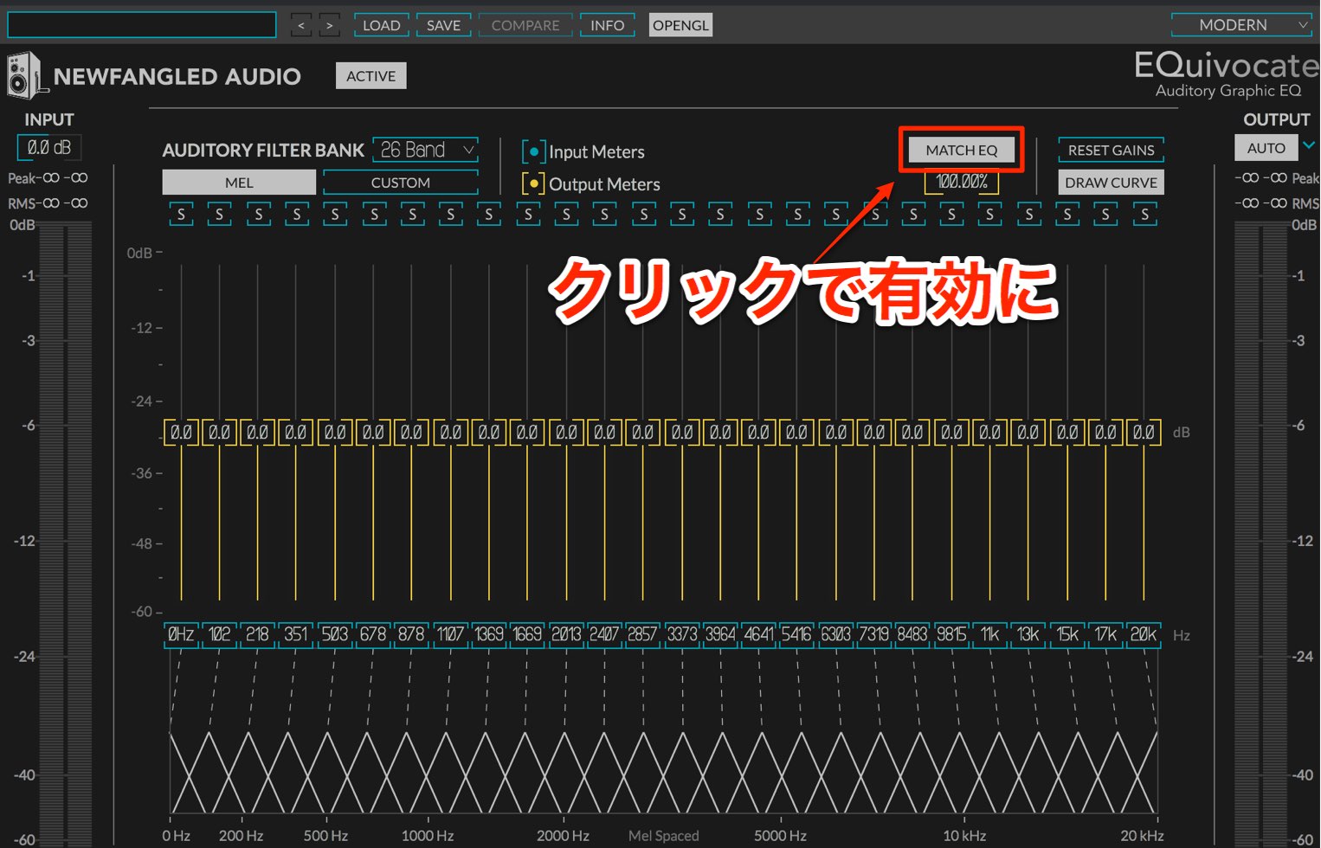Click the RESET GAINS button
This screenshot has height=848, width=1321.
coord(1111,150)
